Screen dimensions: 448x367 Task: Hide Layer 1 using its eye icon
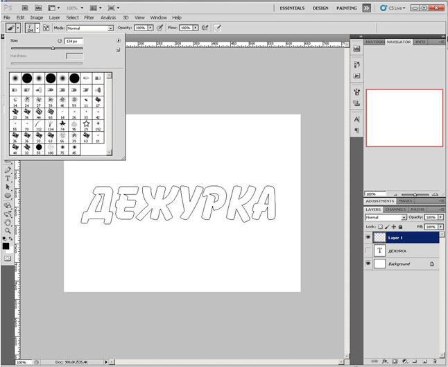(368, 237)
